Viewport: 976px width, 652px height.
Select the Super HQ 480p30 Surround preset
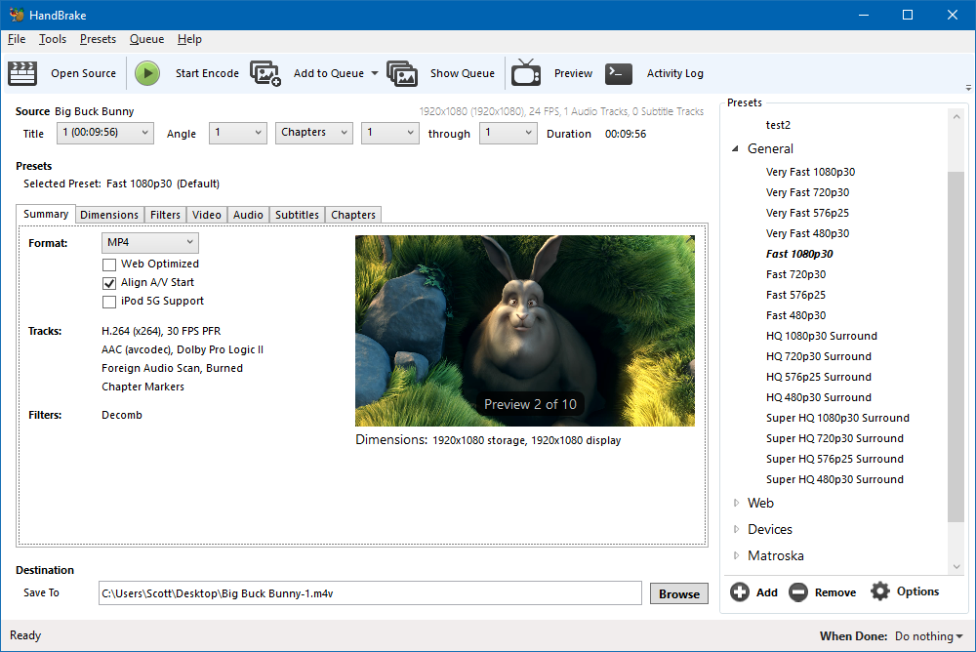(x=834, y=479)
